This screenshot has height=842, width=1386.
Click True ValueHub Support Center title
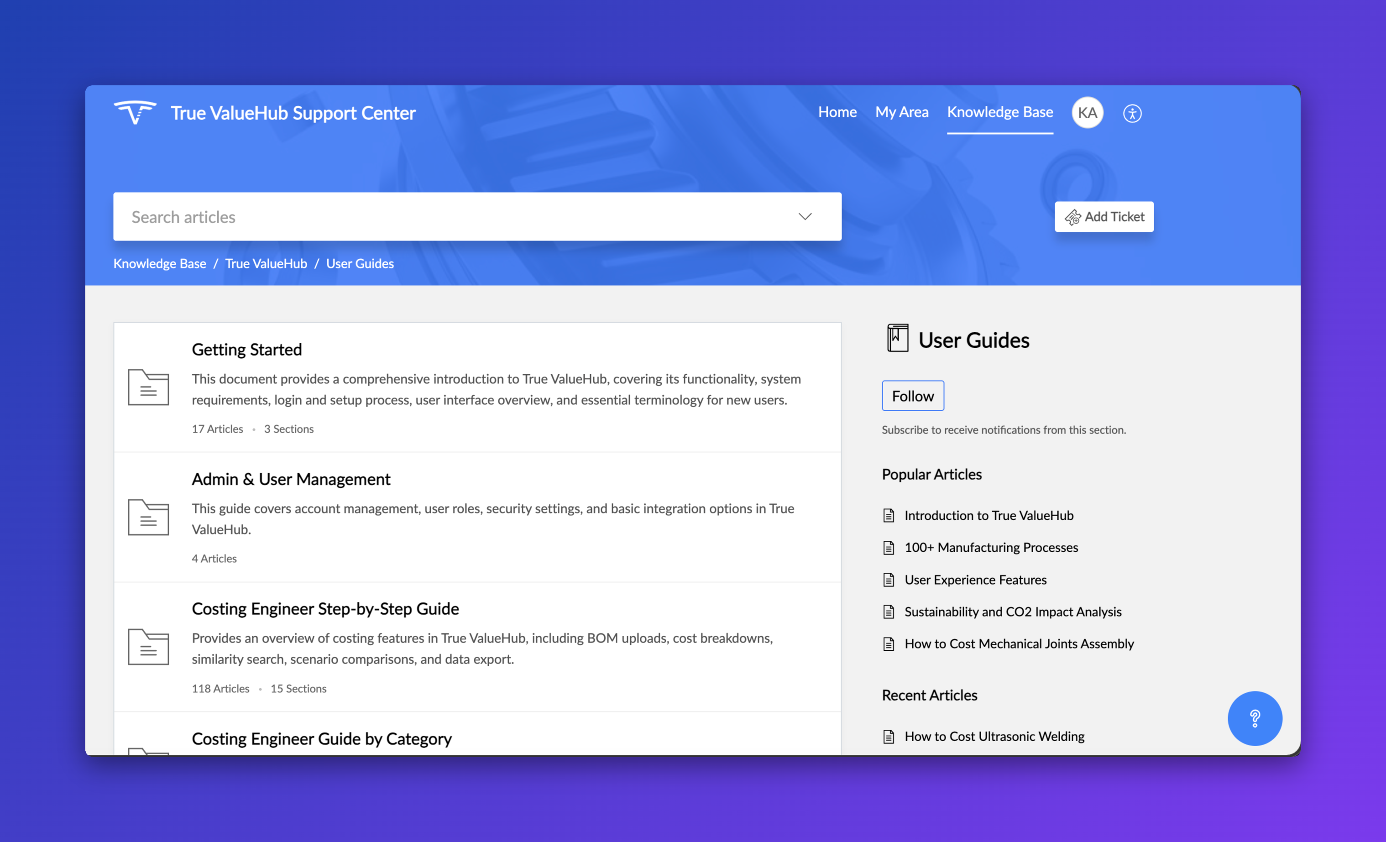click(x=293, y=113)
